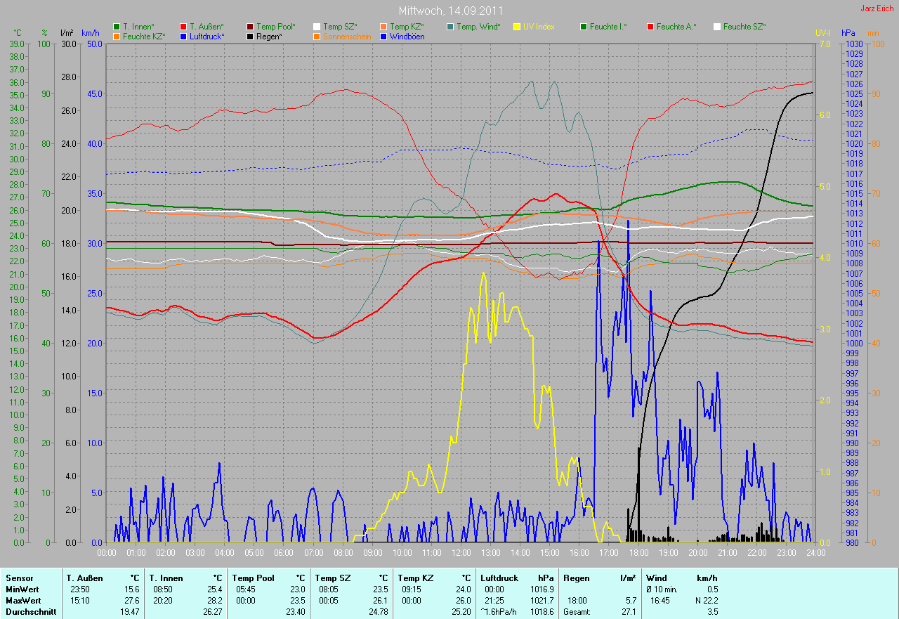
Task: Click the red T. Außen legend swatch
Action: (x=183, y=27)
